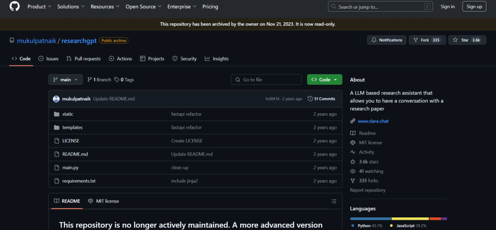This screenshot has height=230, width=496.
Task: Click the link icon beside www.dara.chat
Action: [353, 121]
